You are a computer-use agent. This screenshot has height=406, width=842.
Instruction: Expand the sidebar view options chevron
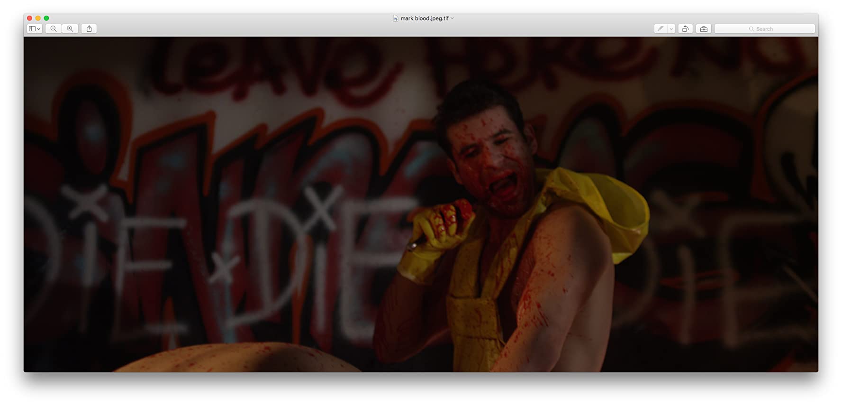39,29
